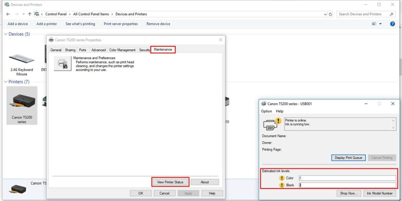402x201 pixels.
Task: Open the address bar history dropdown
Action: [x=325, y=15]
